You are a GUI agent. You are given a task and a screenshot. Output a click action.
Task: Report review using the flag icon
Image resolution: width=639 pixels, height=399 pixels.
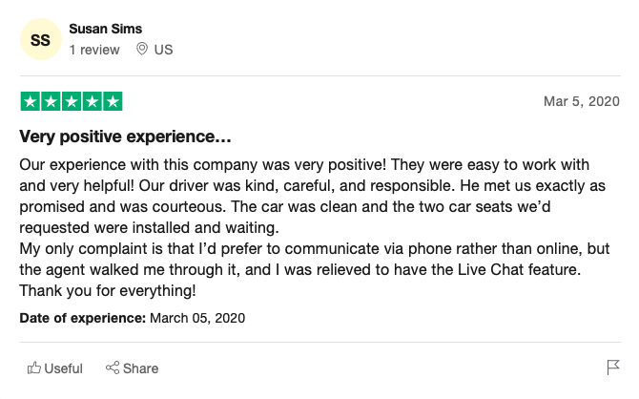click(613, 367)
